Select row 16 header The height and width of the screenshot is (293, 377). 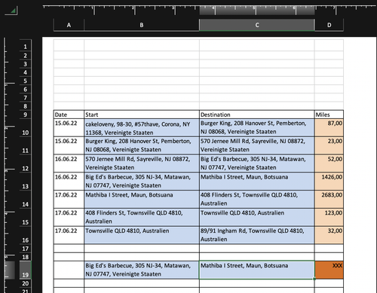pyautogui.click(x=25, y=236)
